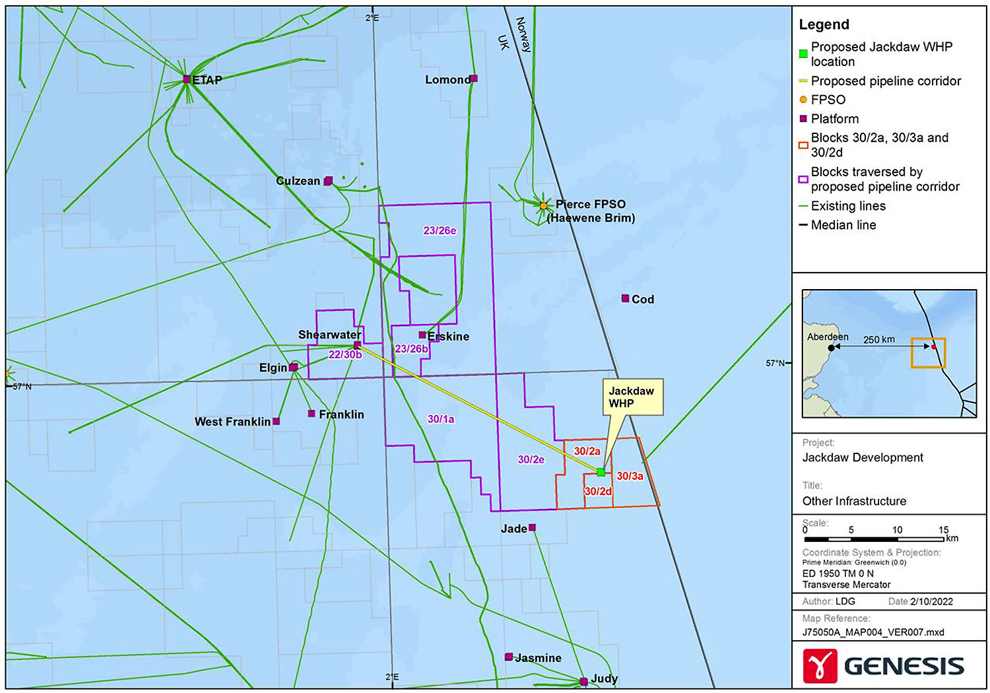Select the Jade platform marker
The image size is (990, 693).
click(x=532, y=527)
